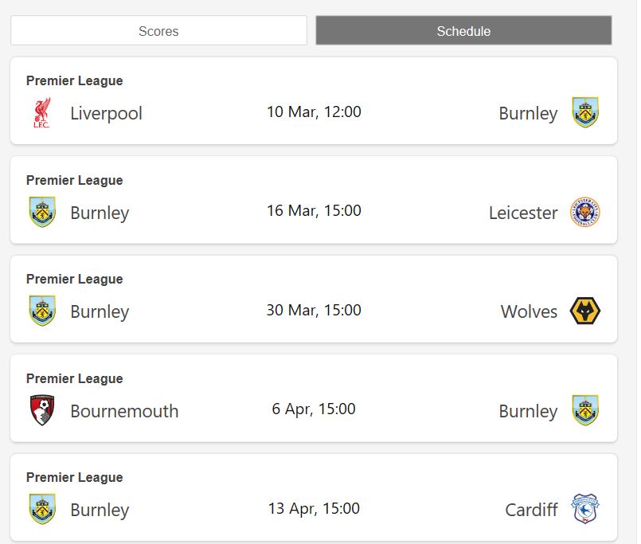The height and width of the screenshot is (544, 641).
Task: Click the Leicester club crest
Action: 585,213
